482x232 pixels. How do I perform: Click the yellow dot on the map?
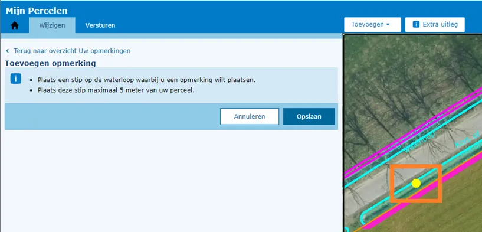point(416,183)
